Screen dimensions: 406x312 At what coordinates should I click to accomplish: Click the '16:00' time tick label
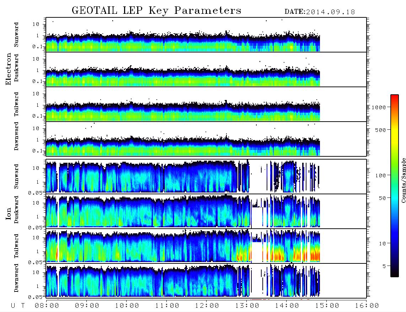pyautogui.click(x=367, y=306)
